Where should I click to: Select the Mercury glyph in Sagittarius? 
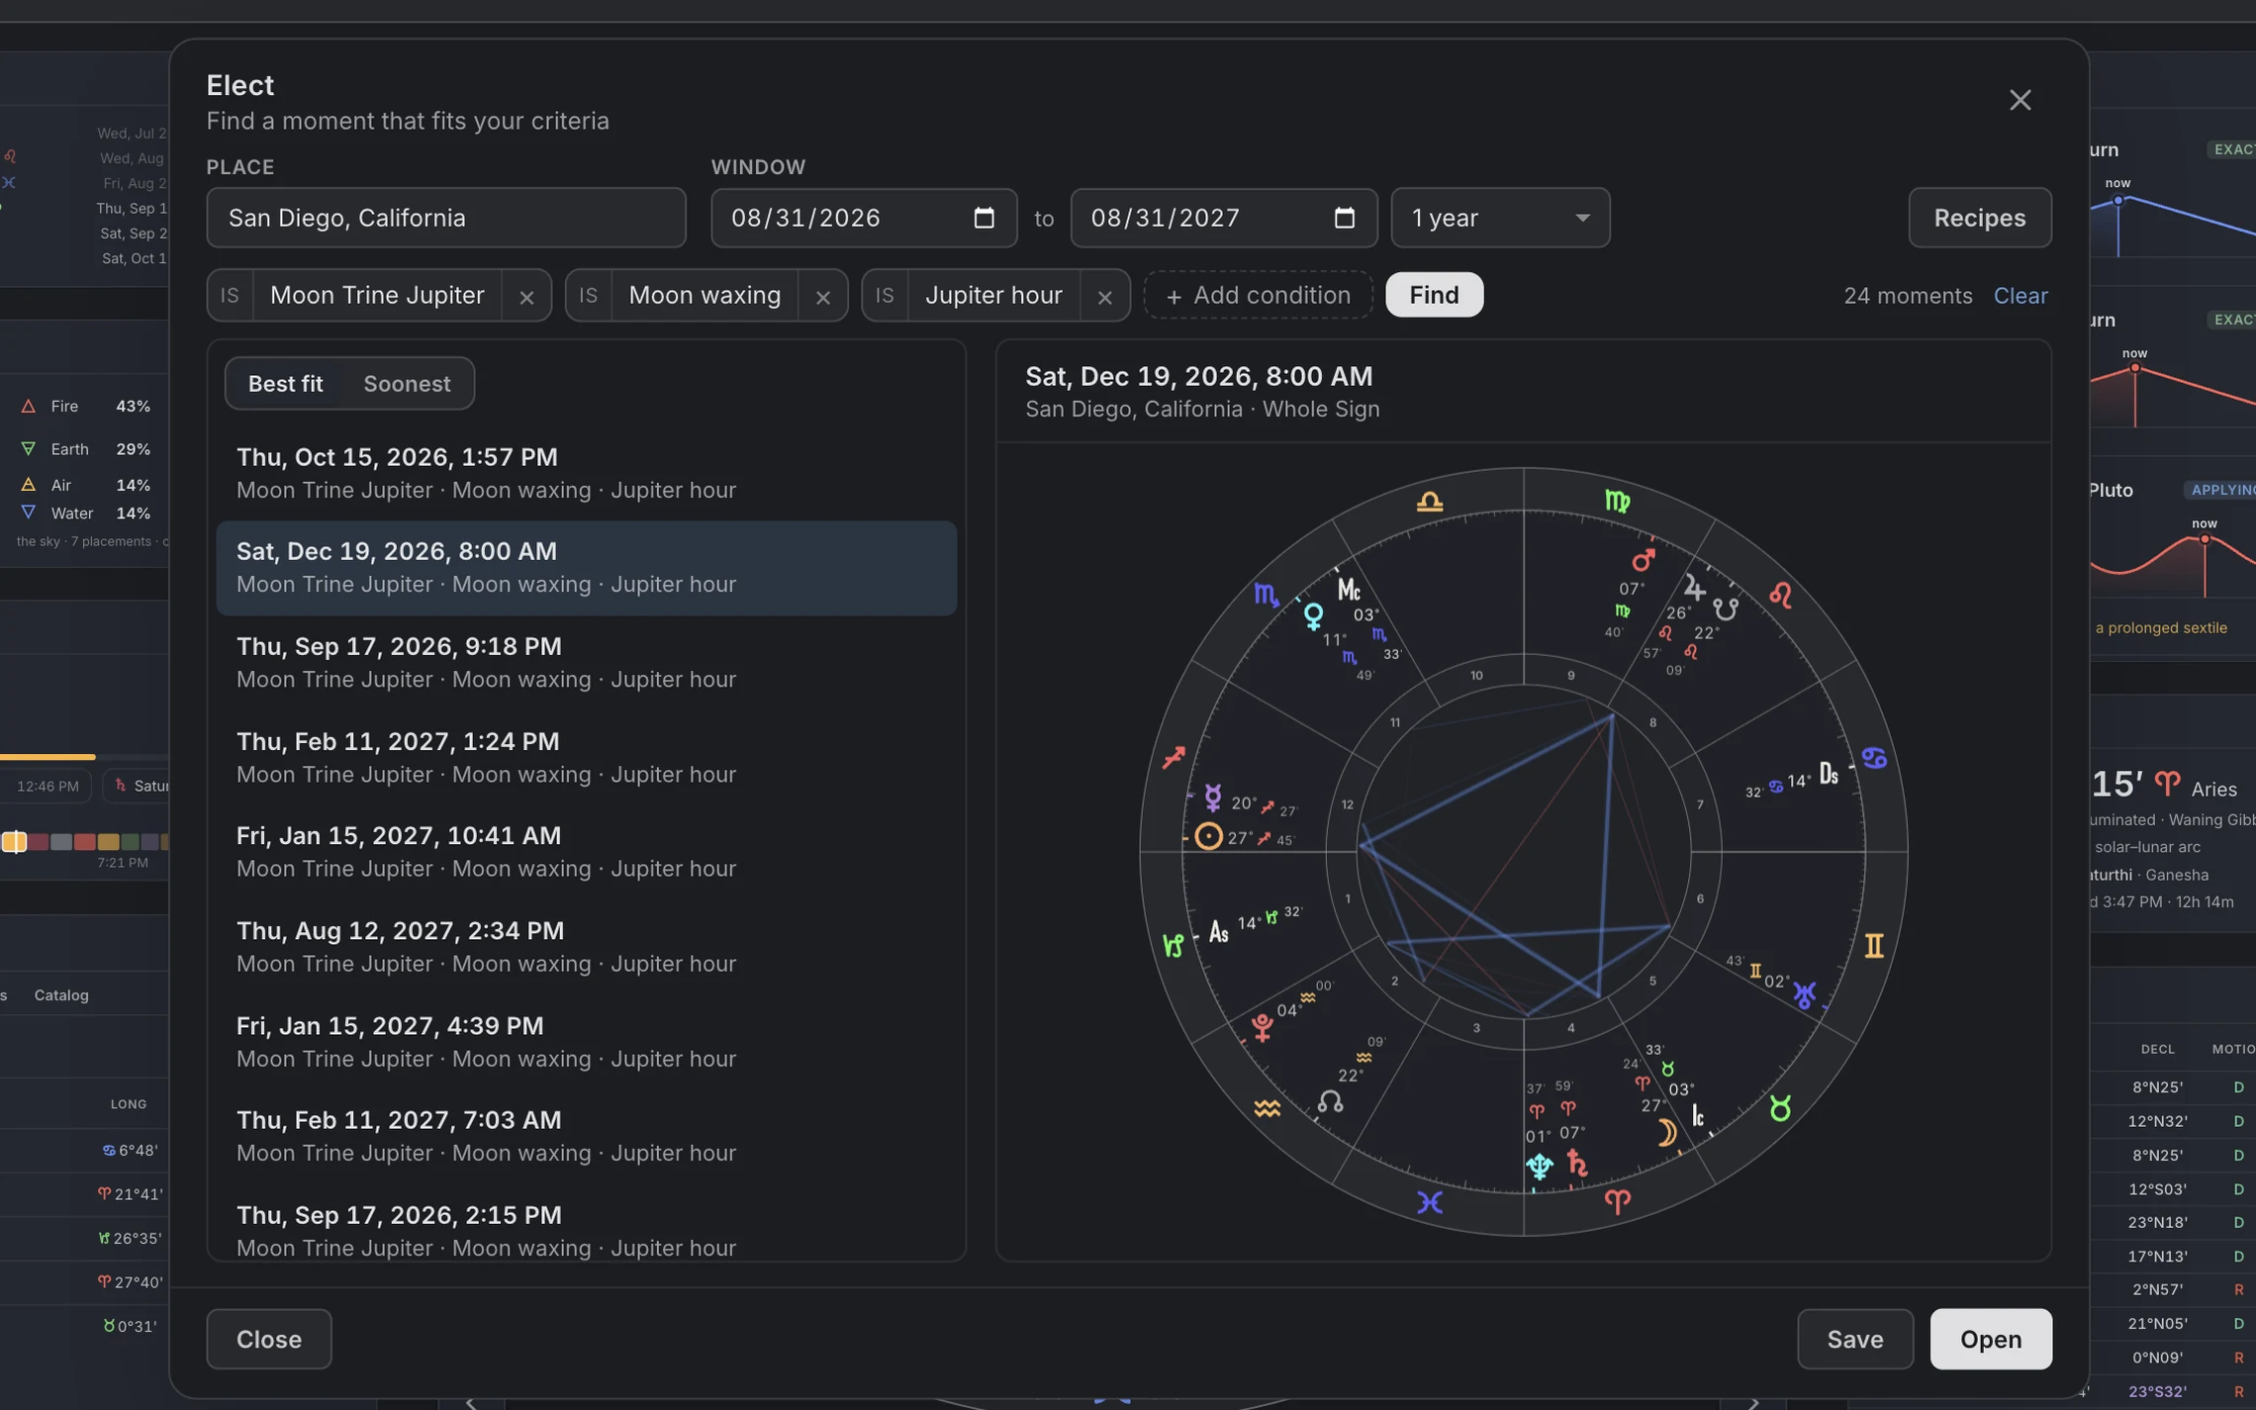tap(1213, 798)
